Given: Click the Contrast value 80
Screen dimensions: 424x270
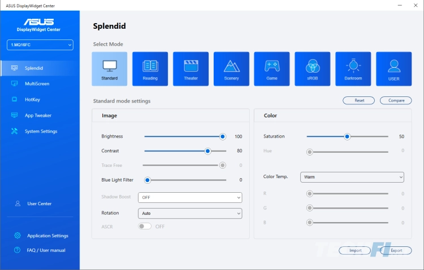Looking at the screenshot, I should (239, 151).
